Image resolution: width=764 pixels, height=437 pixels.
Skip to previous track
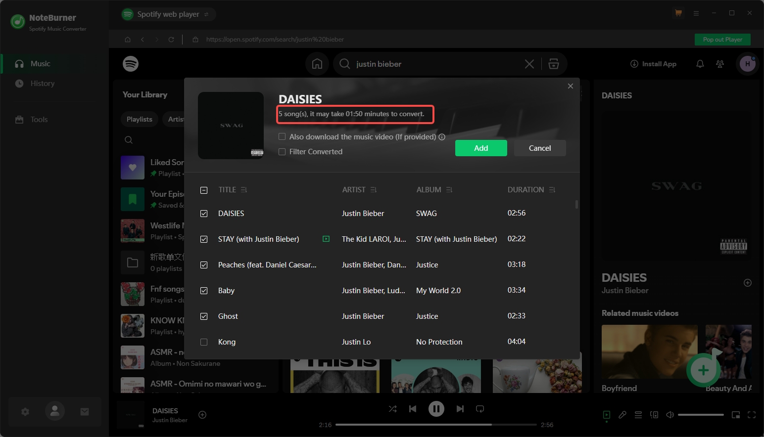point(413,409)
